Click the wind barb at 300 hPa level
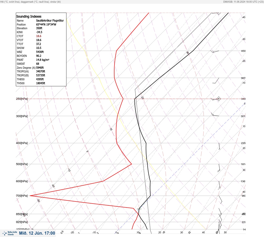Viewport: 264px width, 237px height. coord(215,114)
